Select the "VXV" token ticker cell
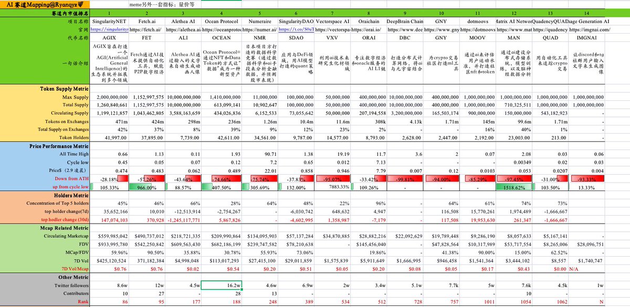630x307 pixels. pos(332,38)
